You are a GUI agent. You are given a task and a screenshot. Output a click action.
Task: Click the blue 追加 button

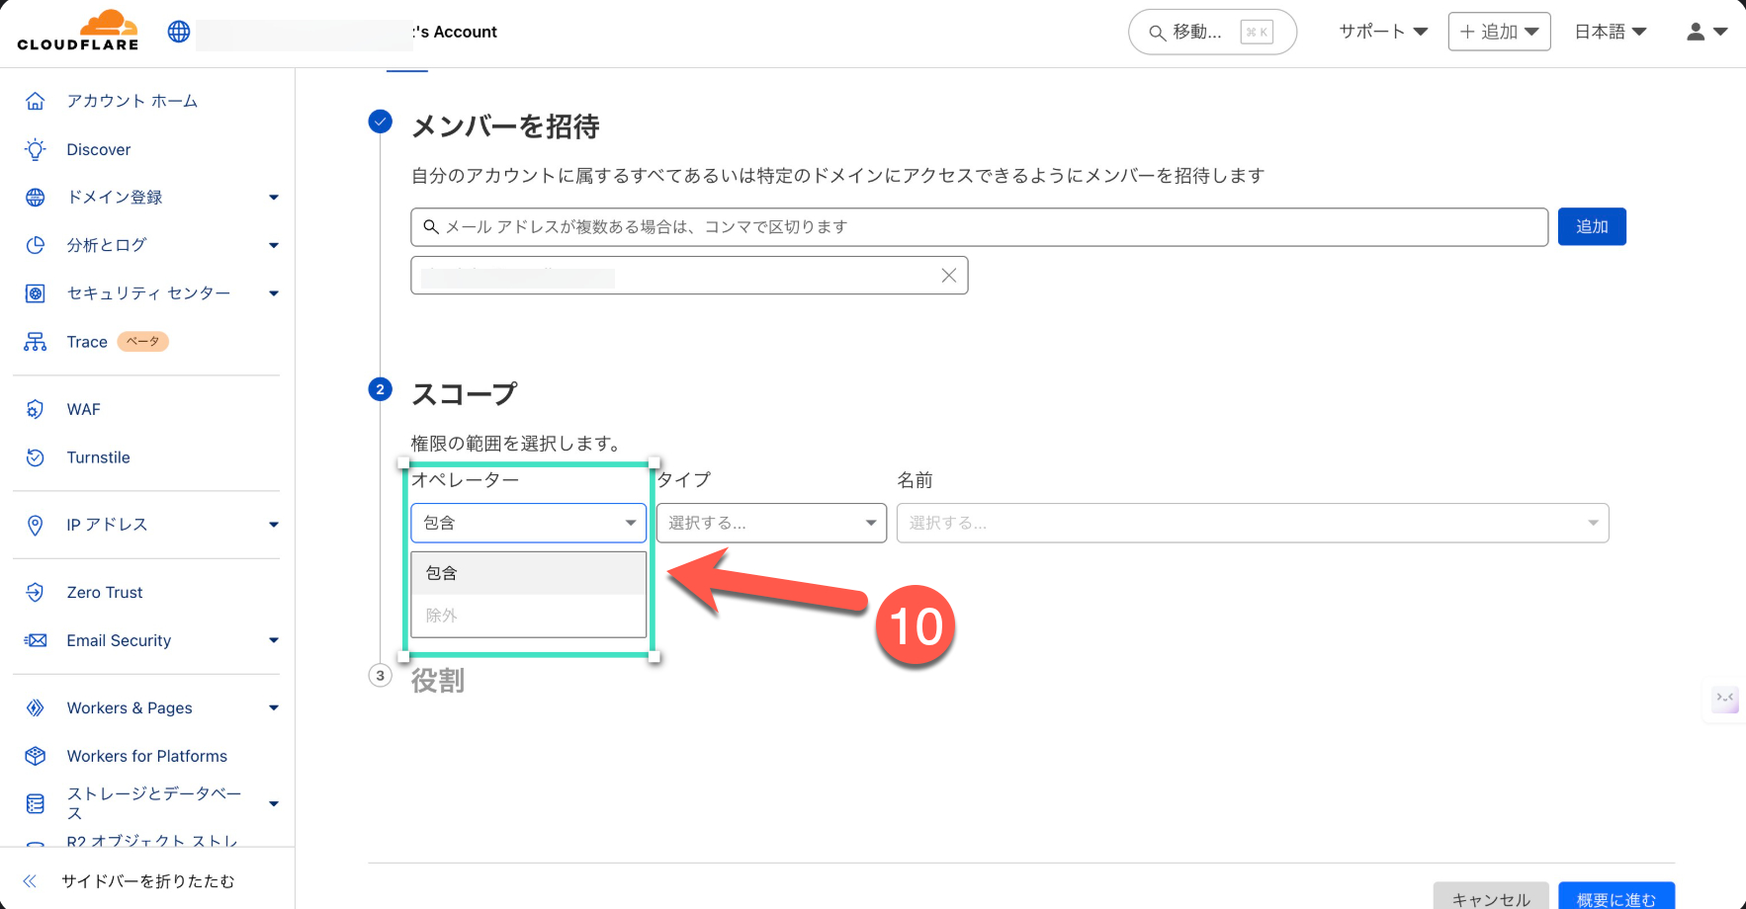1591,226
